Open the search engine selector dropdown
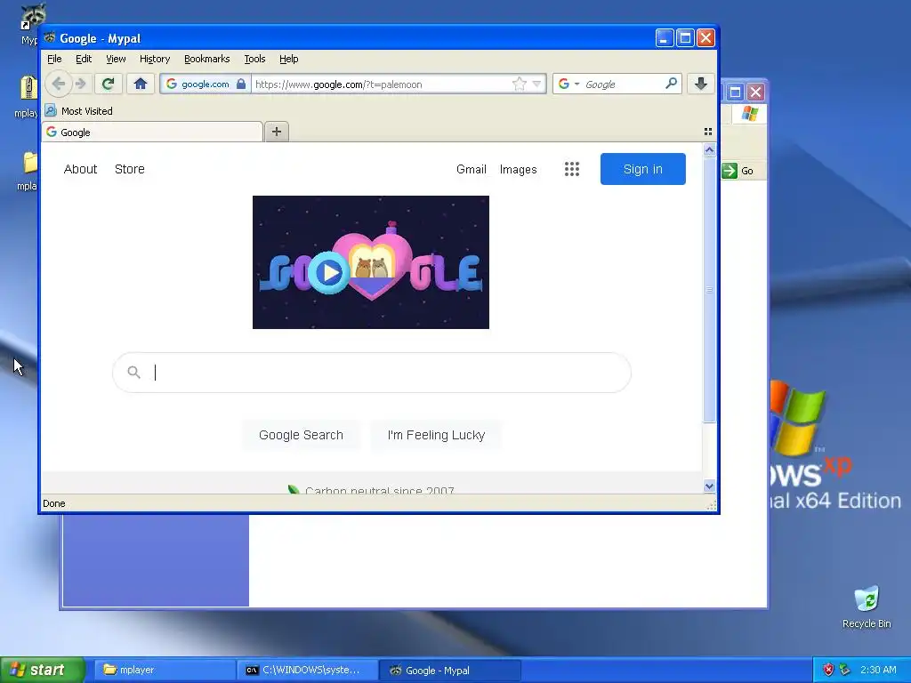Screen dimensions: 911x683 pos(568,84)
